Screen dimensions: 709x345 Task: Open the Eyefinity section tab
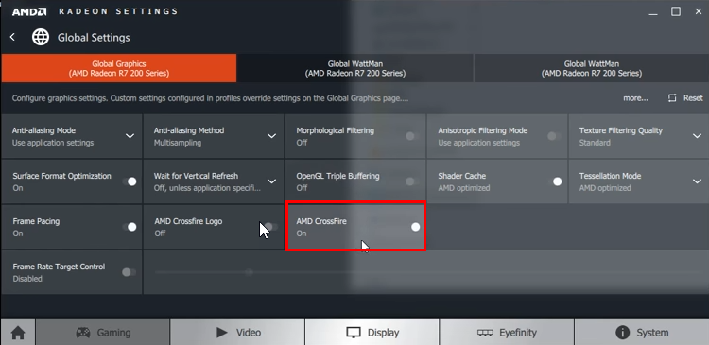point(507,332)
